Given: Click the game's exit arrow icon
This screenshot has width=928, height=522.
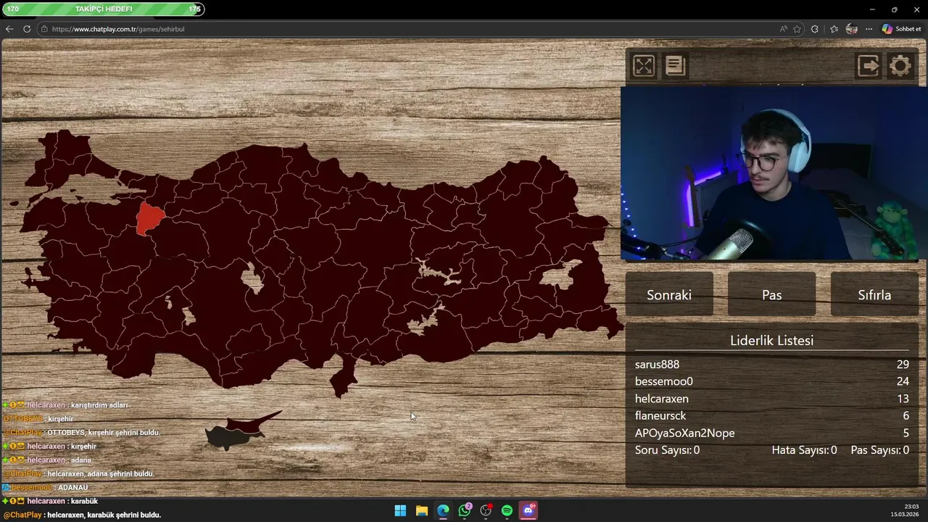Looking at the screenshot, I should tap(869, 66).
